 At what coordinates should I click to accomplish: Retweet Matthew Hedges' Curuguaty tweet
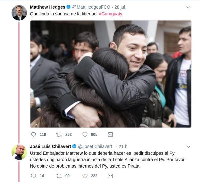tap(59, 135)
